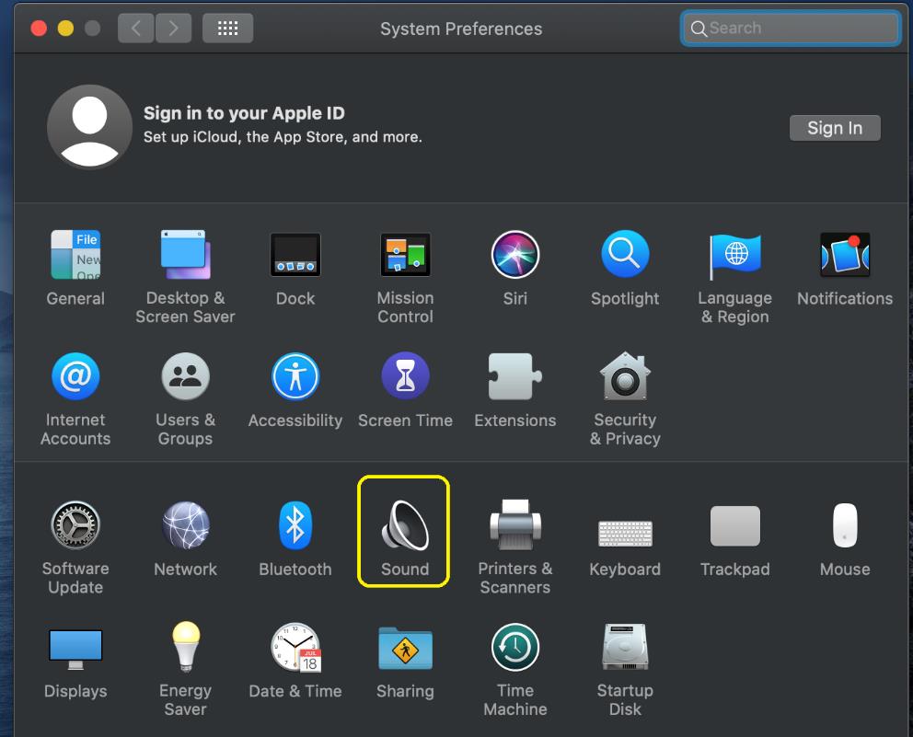Go back with the left arrow button
Viewport: 913px width, 737px height.
pyautogui.click(x=135, y=28)
